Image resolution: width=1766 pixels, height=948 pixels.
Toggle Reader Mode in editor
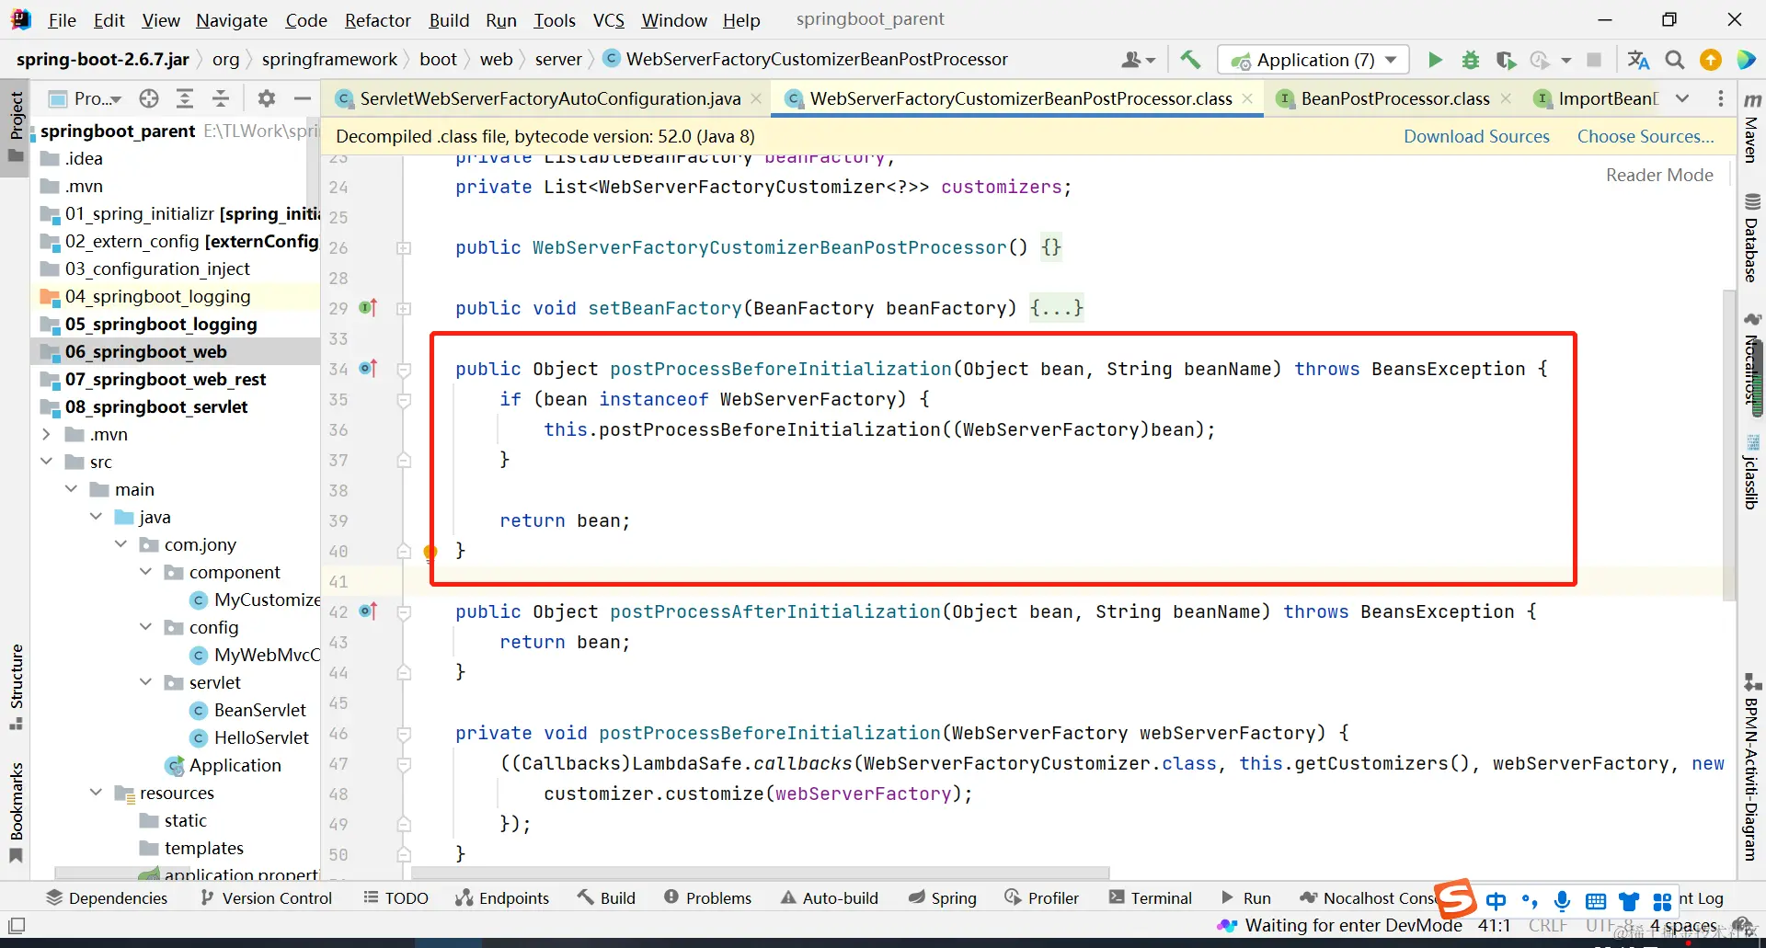pyautogui.click(x=1659, y=175)
